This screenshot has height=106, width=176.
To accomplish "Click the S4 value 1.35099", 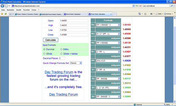I will pos(127,97).
